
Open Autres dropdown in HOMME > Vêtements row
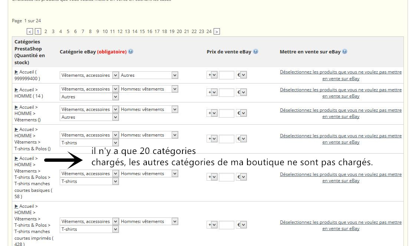89,117
